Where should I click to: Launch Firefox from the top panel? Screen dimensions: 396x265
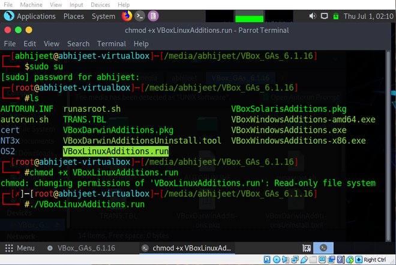tap(127, 16)
